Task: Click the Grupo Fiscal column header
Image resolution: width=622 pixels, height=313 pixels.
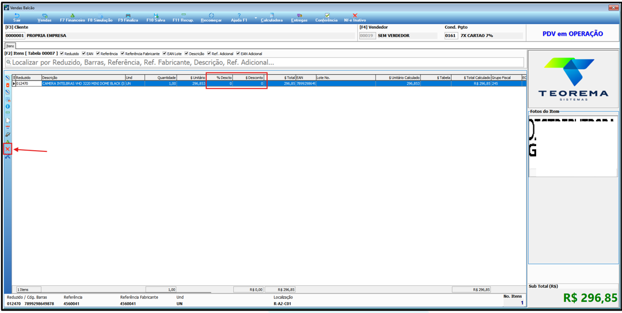Action: coord(506,78)
